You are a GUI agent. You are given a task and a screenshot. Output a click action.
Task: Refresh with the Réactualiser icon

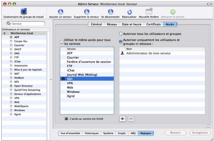(130, 12)
